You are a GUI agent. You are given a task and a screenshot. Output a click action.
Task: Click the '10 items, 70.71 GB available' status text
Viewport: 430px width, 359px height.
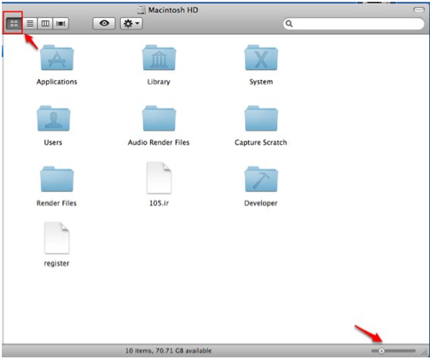169,351
